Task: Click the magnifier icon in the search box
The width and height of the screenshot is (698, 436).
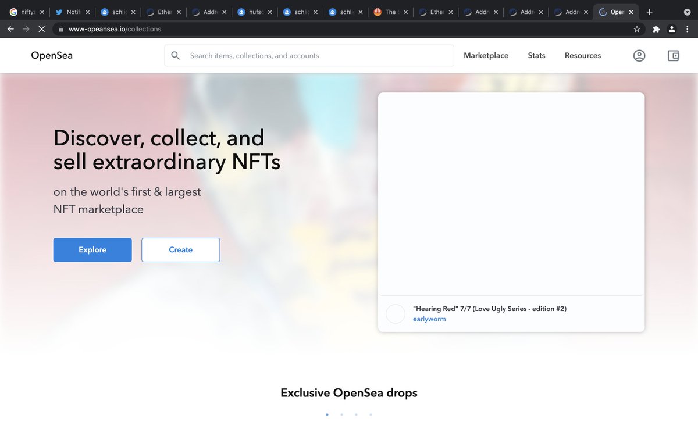Action: click(176, 56)
